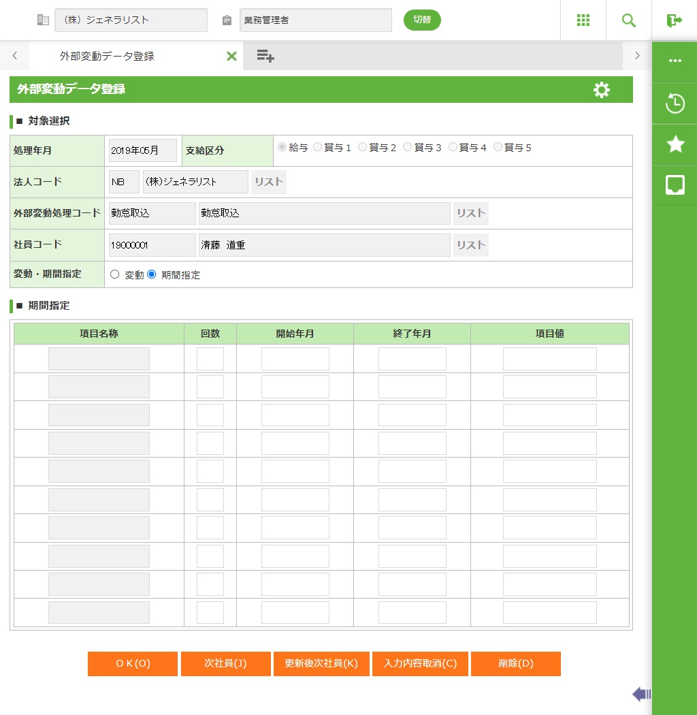The width and height of the screenshot is (697, 715).
Task: Select the 変動 radio button
Action: pyautogui.click(x=114, y=274)
